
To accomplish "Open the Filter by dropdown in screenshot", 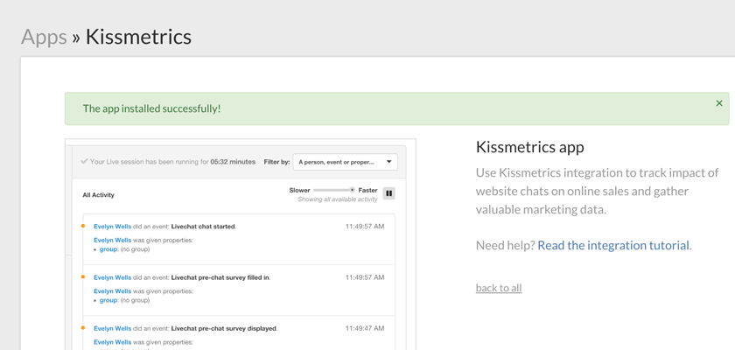I will (345, 162).
